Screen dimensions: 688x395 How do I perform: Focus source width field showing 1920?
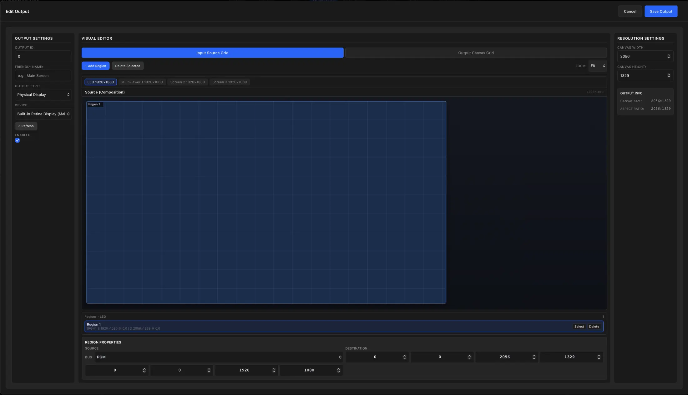pyautogui.click(x=246, y=370)
